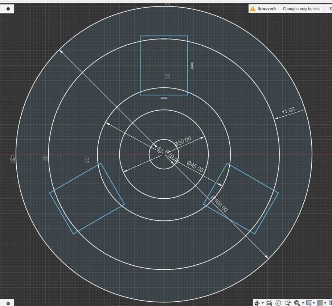This screenshot has height=306, width=332.
Task: Select the Ø100.00 diameter dimension
Action: click(x=220, y=203)
